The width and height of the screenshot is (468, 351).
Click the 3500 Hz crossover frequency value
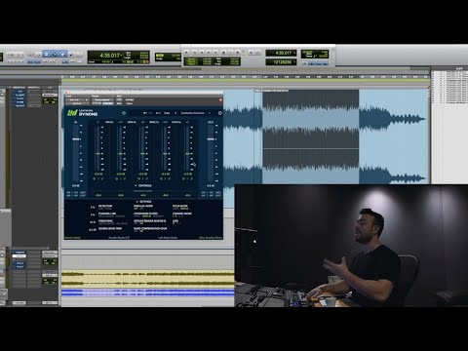pos(154,122)
